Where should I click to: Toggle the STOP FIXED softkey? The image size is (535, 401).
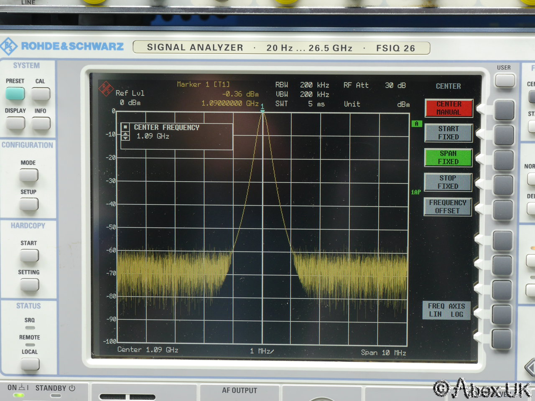point(448,182)
